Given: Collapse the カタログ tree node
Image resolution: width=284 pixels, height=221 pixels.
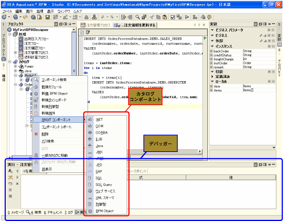Looking at the screenshot, I should (10, 62).
